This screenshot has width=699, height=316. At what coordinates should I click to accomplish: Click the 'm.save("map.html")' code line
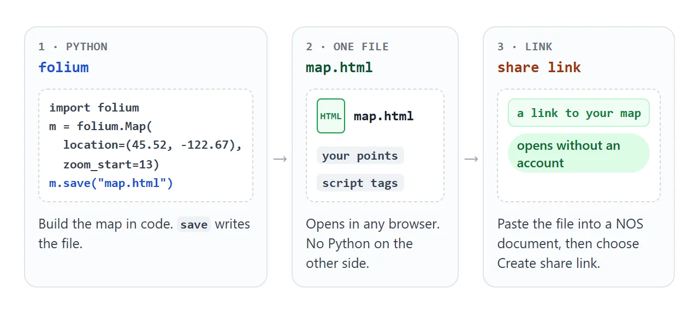point(111,183)
